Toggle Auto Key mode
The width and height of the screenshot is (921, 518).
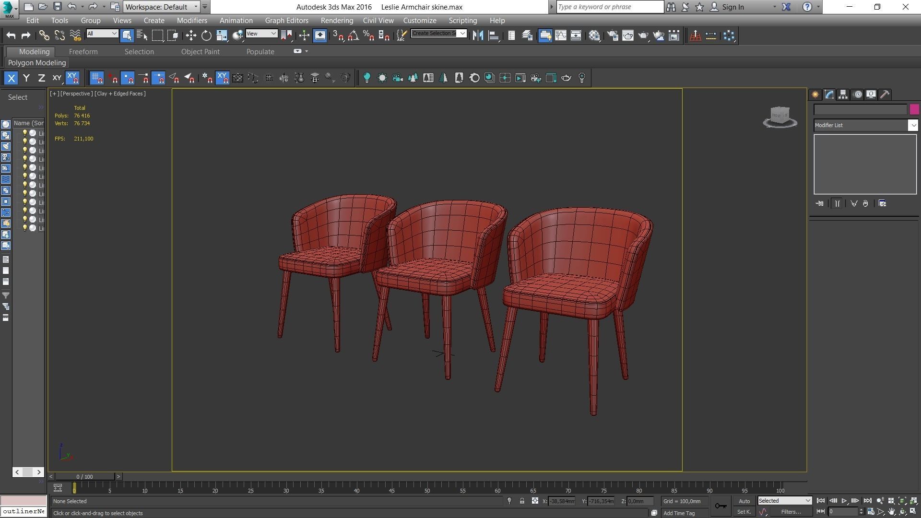(744, 501)
